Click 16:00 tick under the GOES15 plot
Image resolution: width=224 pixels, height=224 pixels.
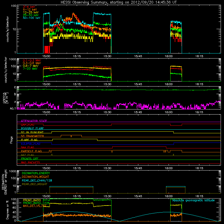[169, 112]
